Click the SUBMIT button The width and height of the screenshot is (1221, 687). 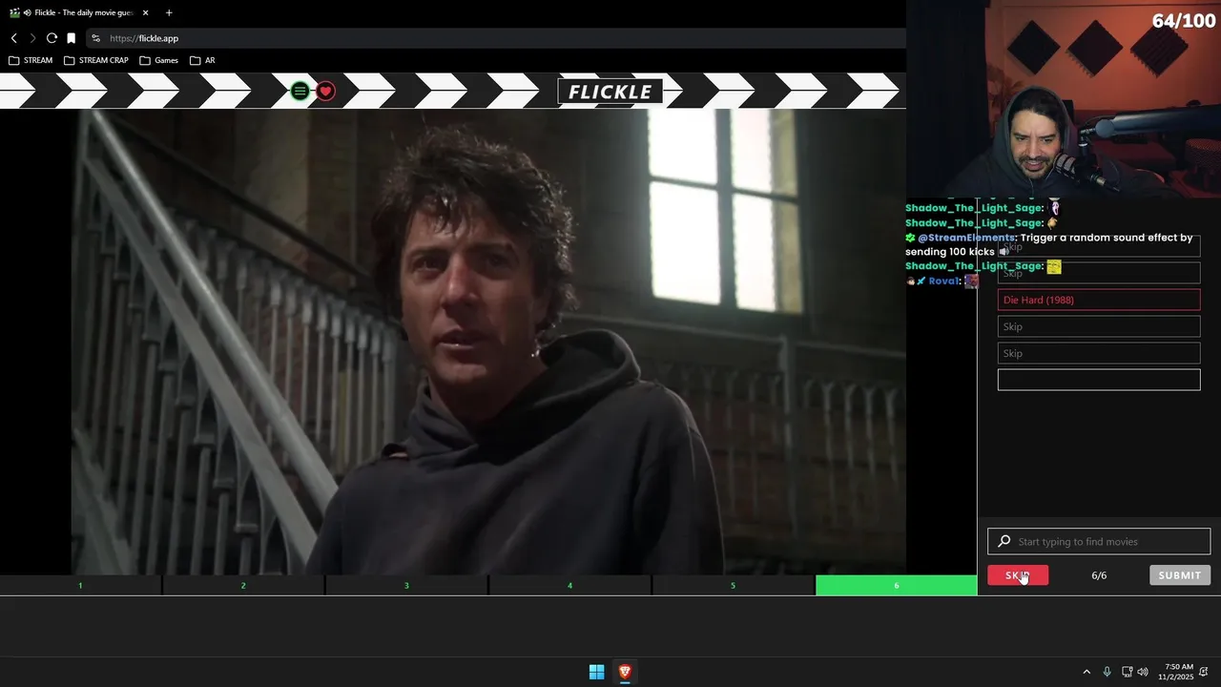pos(1180,575)
